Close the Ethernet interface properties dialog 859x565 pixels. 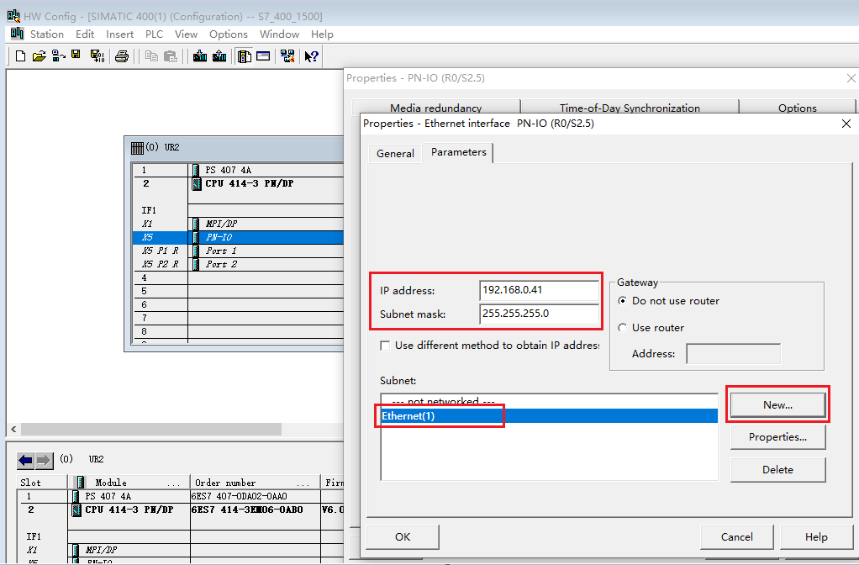pos(846,124)
